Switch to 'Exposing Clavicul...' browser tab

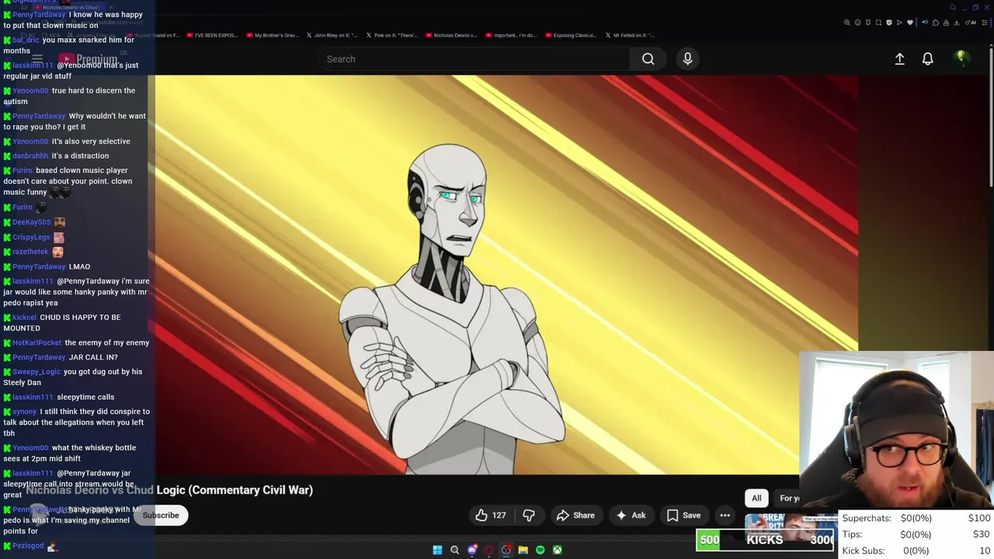[x=571, y=35]
